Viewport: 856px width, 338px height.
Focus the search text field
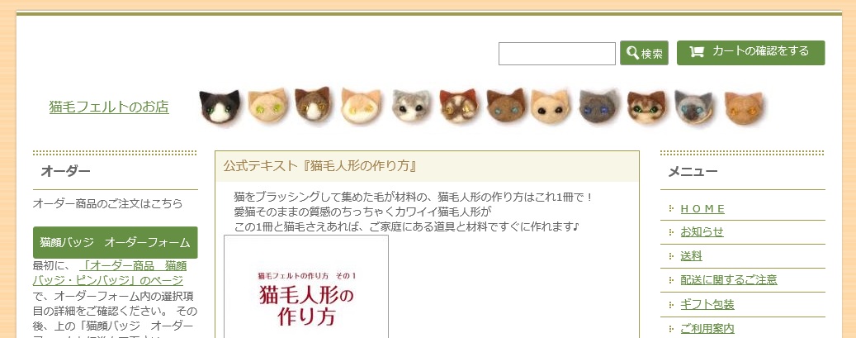click(557, 54)
